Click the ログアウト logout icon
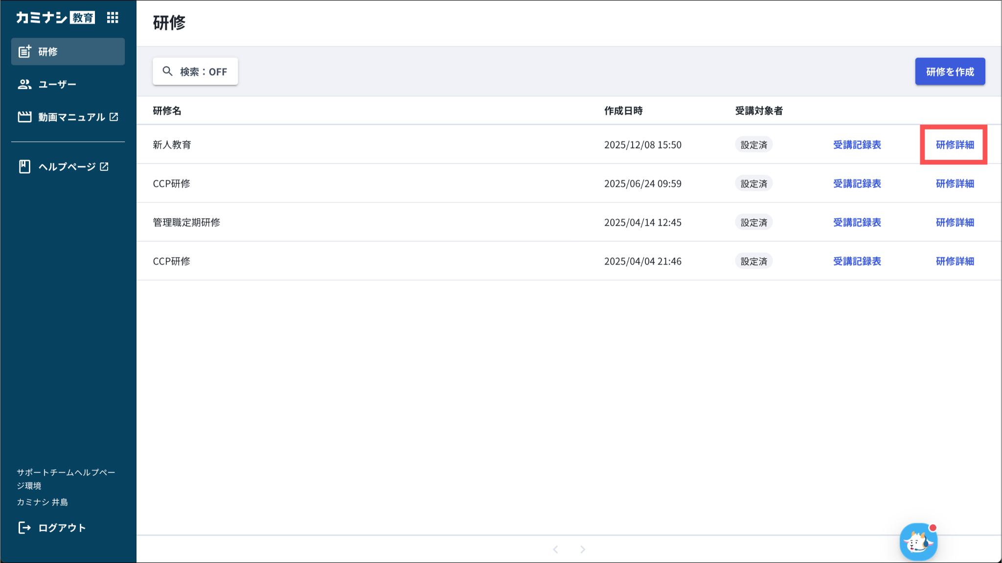Screen dimensions: 1002x563 tap(24, 528)
